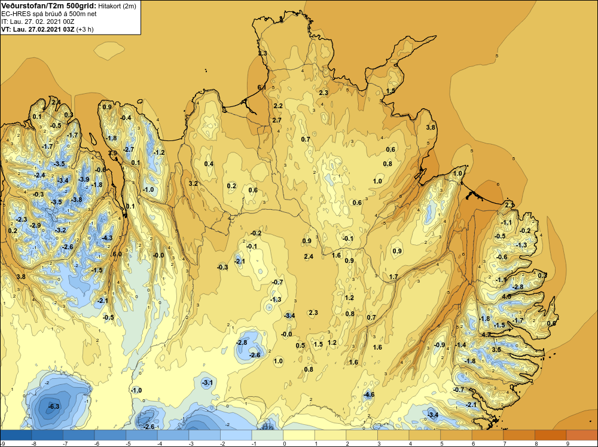Viewport: 598px width, 447px height.
Task: Pick legend swatch between 3 and 4
Action: coord(393,435)
